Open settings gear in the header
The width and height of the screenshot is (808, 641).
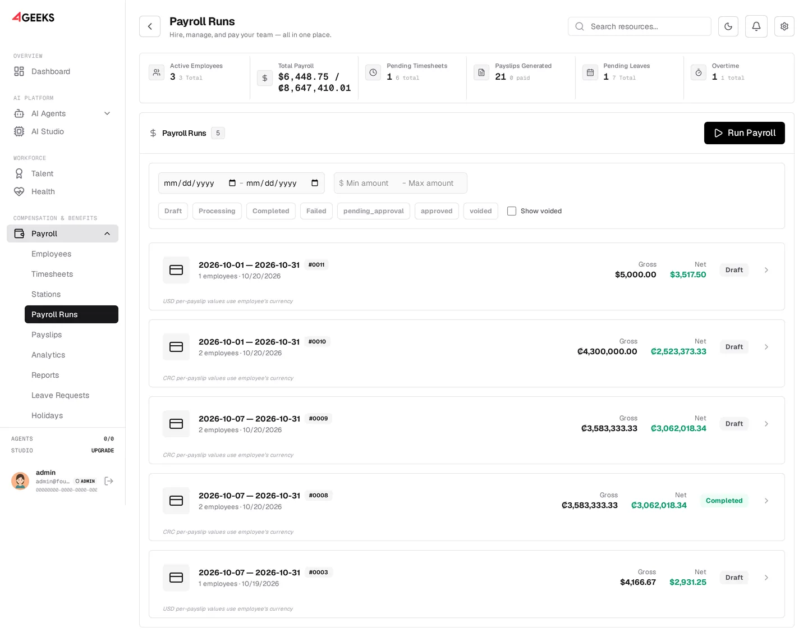(784, 26)
